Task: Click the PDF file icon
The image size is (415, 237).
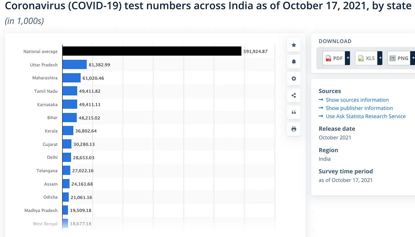Action: (x=328, y=58)
